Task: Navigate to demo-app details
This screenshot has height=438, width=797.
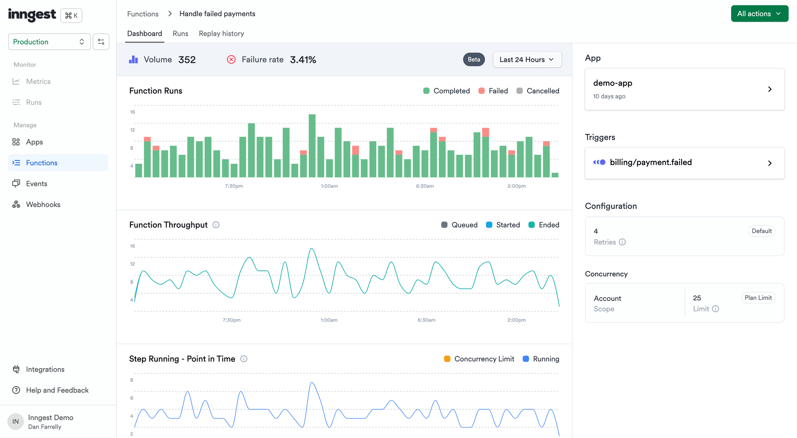Action: pyautogui.click(x=684, y=89)
